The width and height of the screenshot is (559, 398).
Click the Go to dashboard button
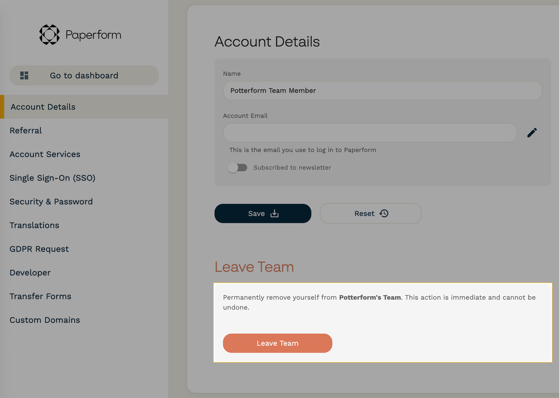coord(84,76)
